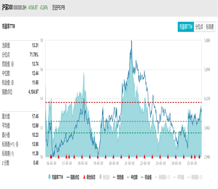Image resolution: width=218 pixels, height=189 pixels.
Task: Click red rebalance marker directly above 22-01-01 label
Action: click(144, 156)
